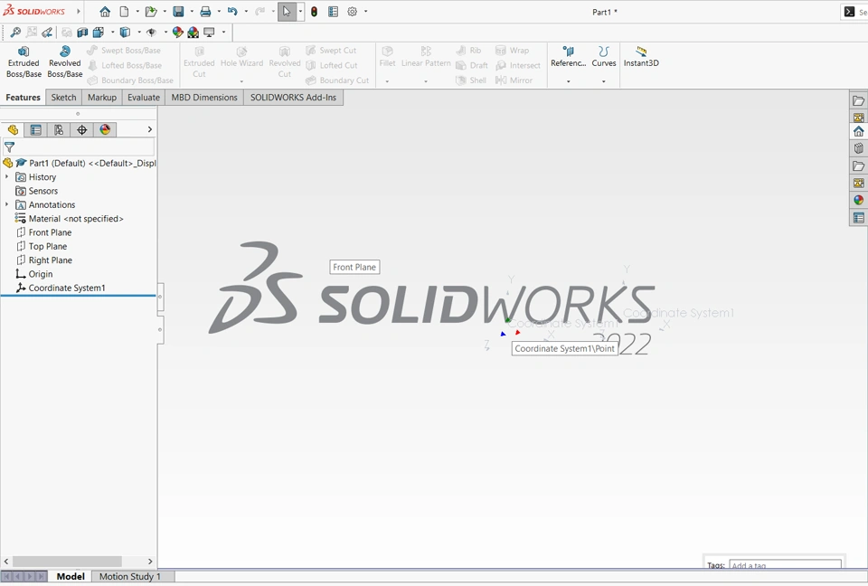Show more manager tabs chevron
The height and width of the screenshot is (586, 868).
click(149, 129)
